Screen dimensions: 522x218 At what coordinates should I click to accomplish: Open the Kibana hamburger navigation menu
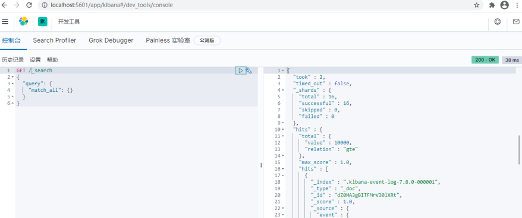point(5,21)
